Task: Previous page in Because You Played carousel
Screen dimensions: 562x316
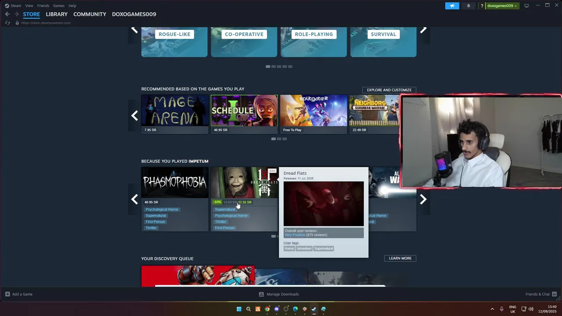Action: 134,199
